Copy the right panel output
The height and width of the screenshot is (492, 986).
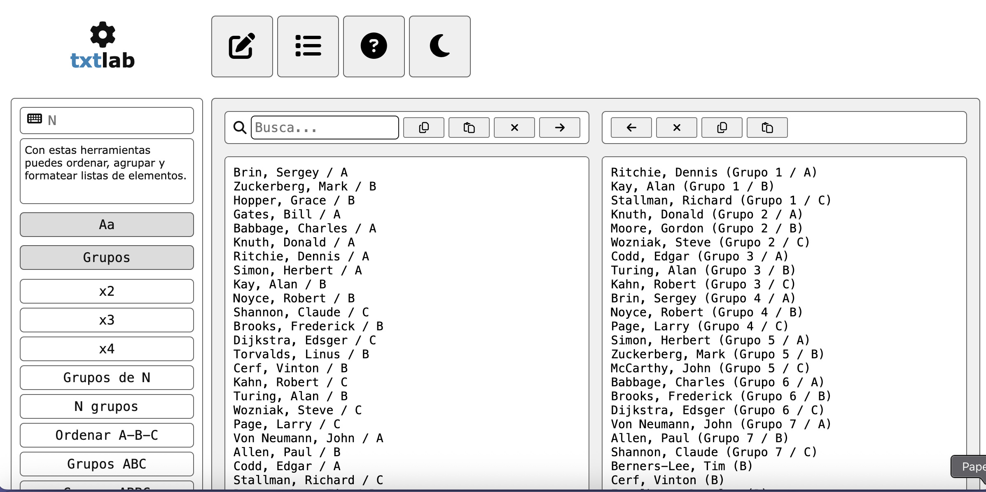pos(722,128)
